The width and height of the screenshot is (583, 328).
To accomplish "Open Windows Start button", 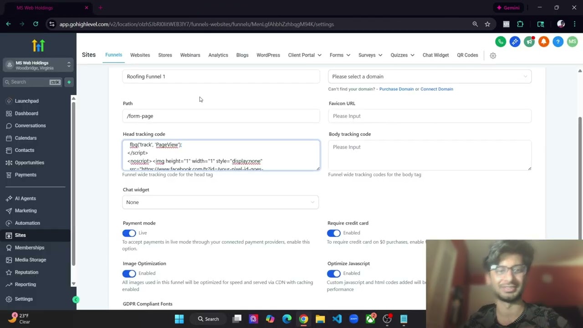I will click(179, 319).
